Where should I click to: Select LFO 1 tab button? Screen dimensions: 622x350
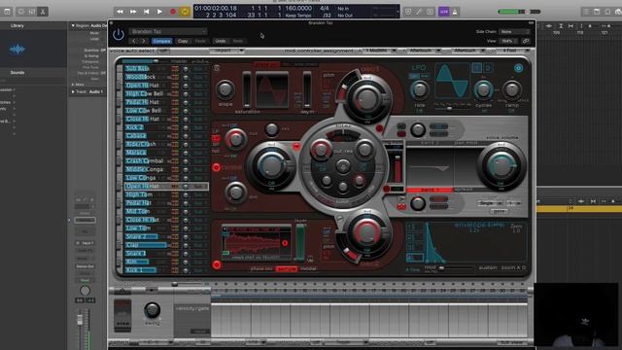point(477,68)
